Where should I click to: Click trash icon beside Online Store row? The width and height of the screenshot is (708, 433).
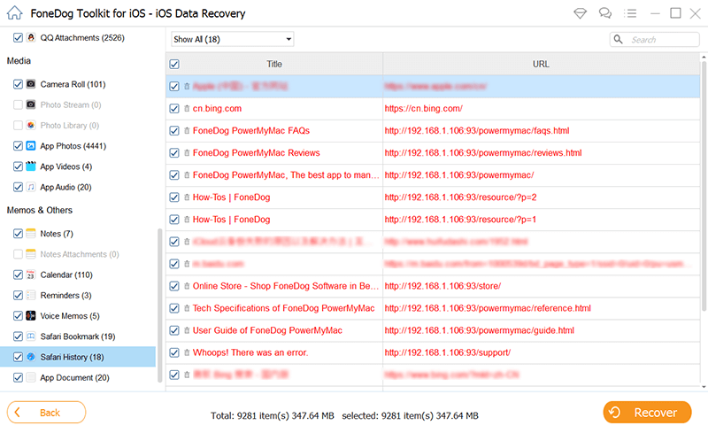[187, 286]
